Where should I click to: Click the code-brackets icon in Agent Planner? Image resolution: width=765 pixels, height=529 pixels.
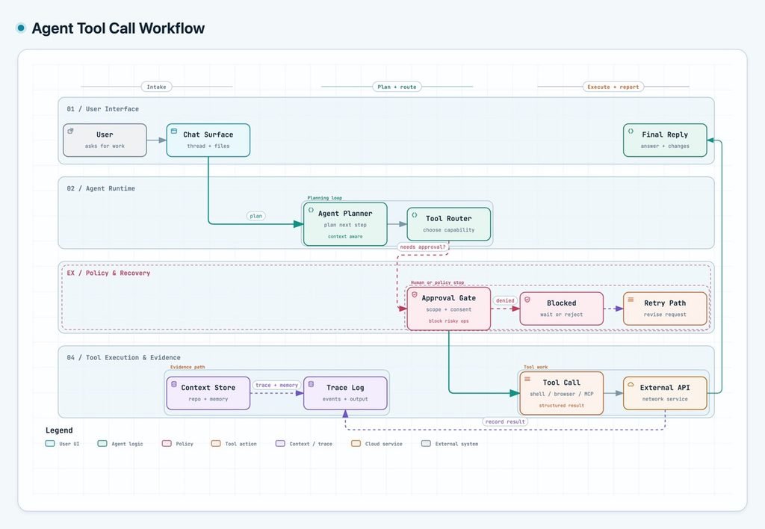point(311,210)
